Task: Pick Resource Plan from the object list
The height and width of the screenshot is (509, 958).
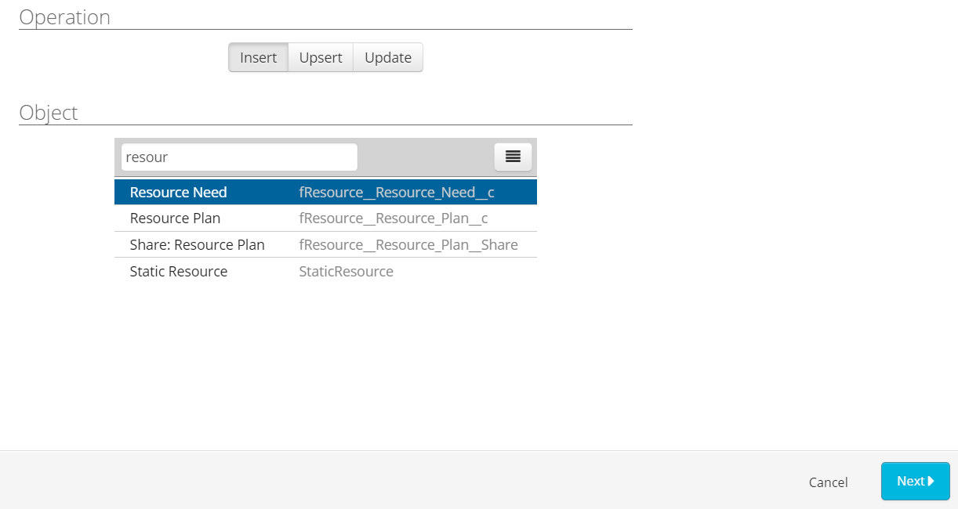Action: point(175,218)
